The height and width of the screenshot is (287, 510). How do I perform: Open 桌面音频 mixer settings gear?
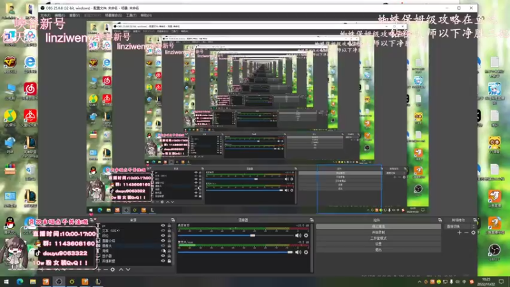[306, 235]
